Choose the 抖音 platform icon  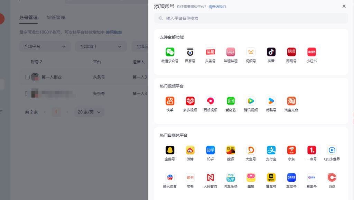pos(271,52)
